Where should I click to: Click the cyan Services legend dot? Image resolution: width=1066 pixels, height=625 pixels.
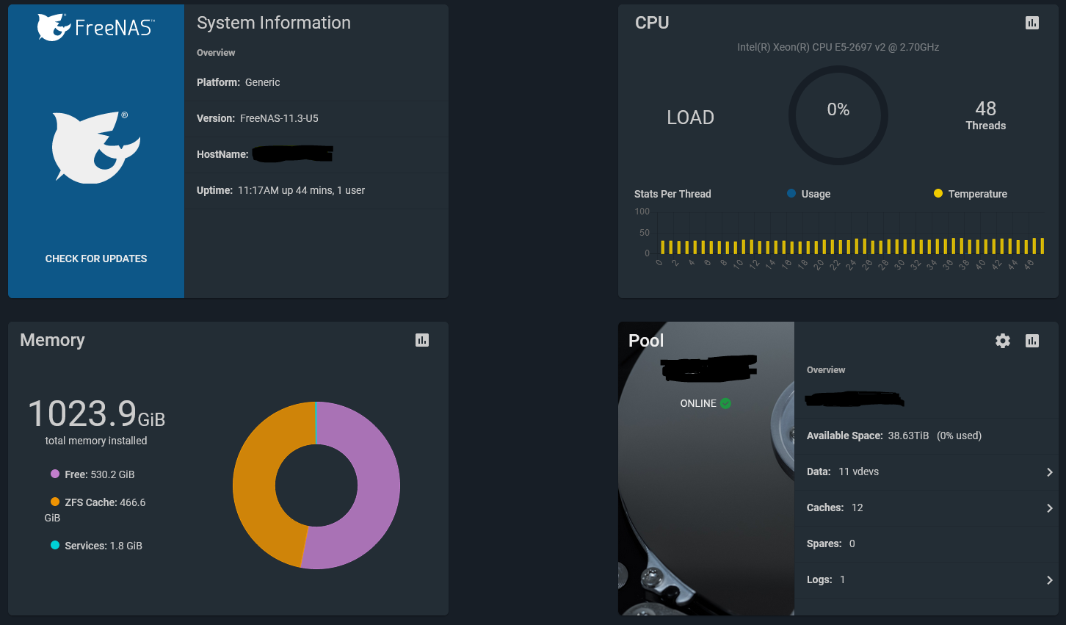(x=55, y=545)
